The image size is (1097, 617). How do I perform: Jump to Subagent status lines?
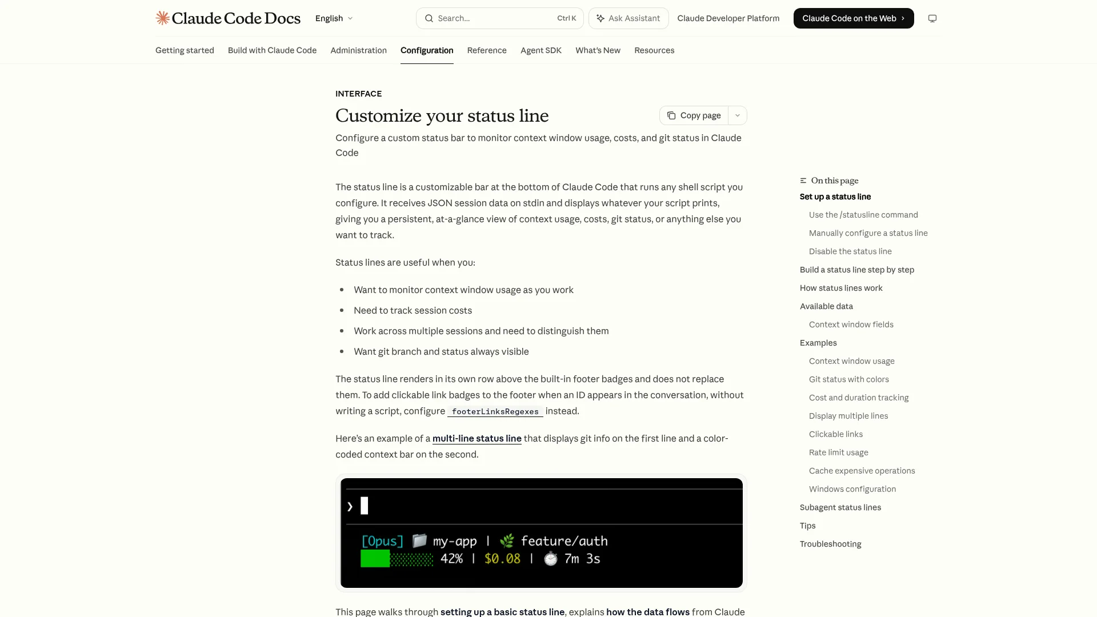840,507
